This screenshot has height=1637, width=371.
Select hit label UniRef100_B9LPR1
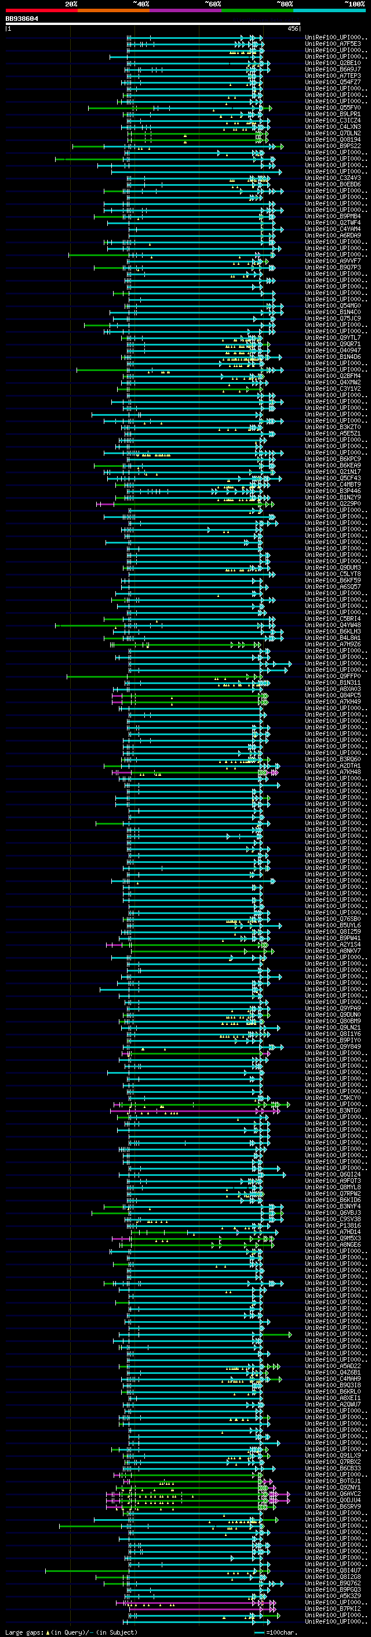pyautogui.click(x=333, y=114)
